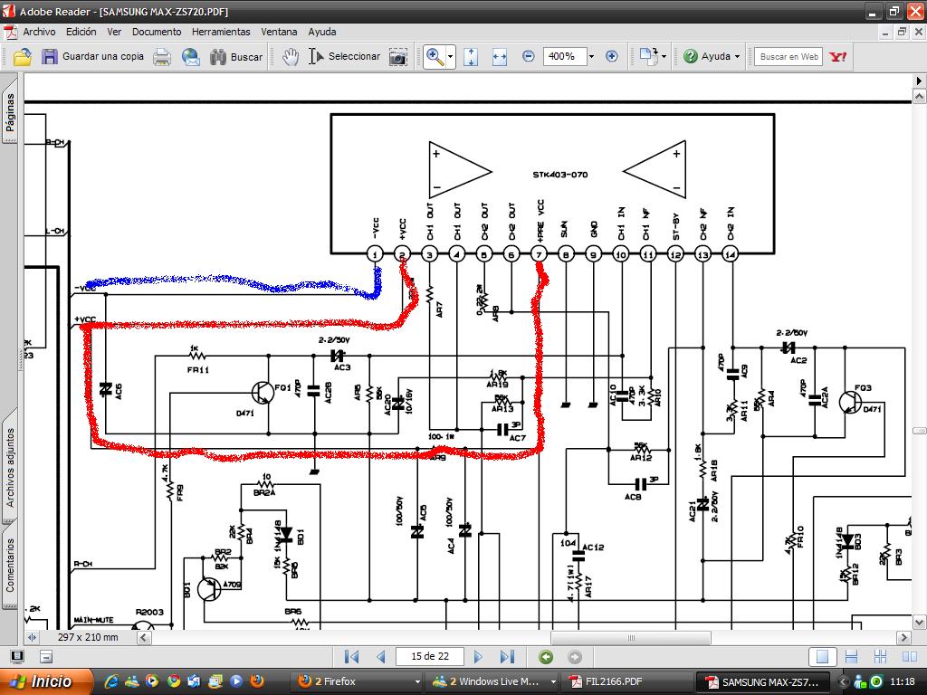
Task: Click the hide toolbars icon at bottom-left
Action: pos(46,656)
